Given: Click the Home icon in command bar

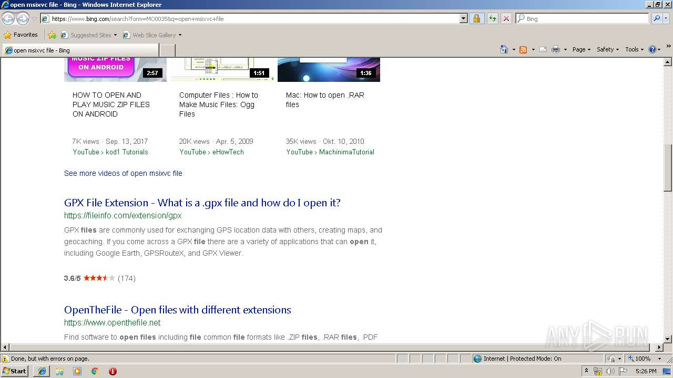Looking at the screenshot, I should point(504,49).
